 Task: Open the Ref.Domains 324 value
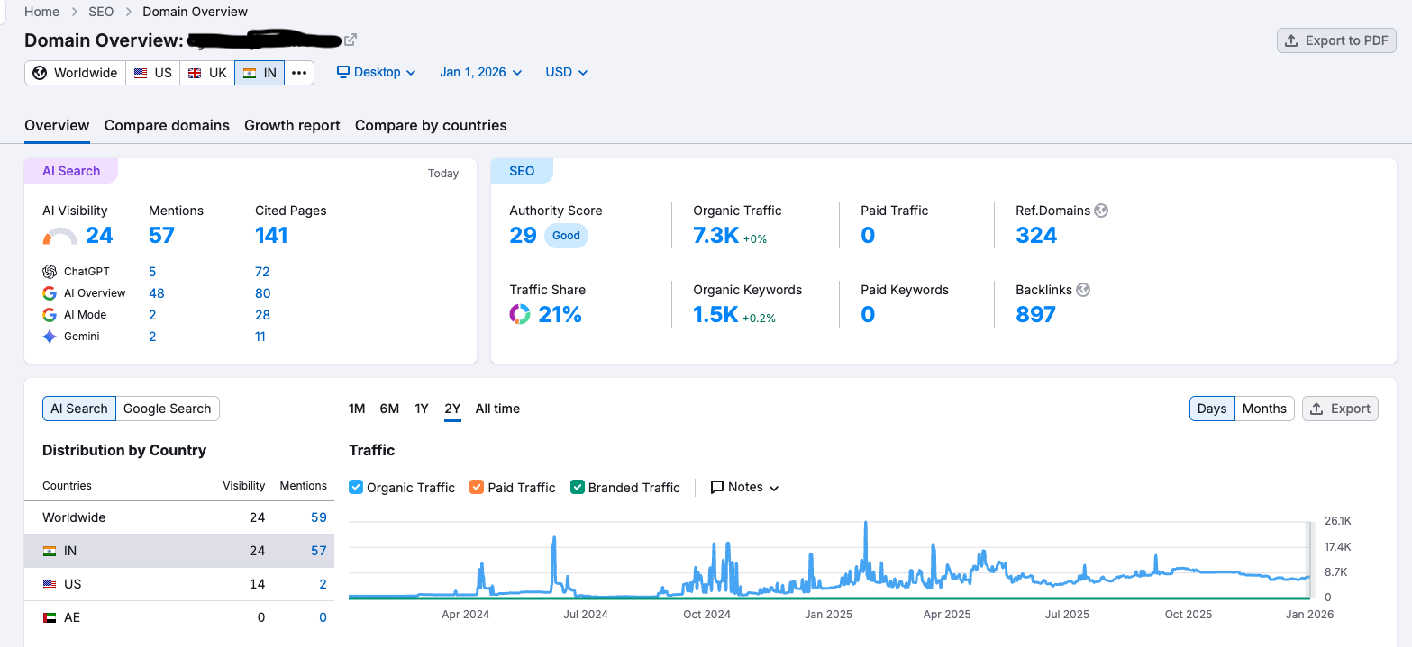pos(1036,236)
